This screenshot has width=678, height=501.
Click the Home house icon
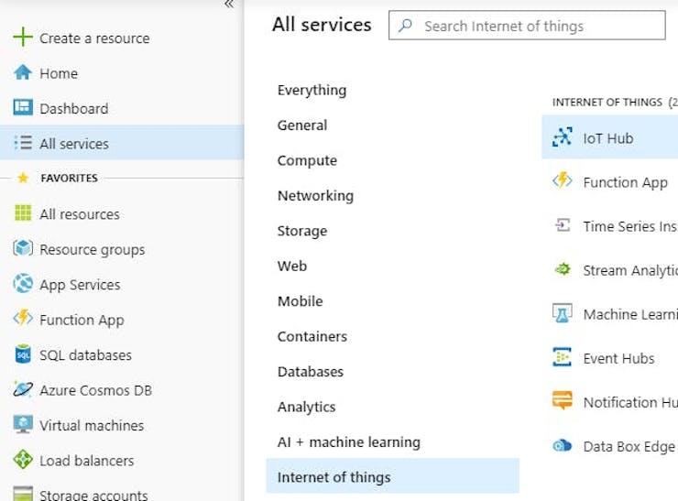(23, 72)
